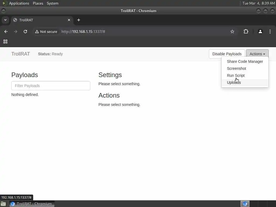Click the 'Nothing defined.' text
This screenshot has width=276, height=207.
[25, 95]
